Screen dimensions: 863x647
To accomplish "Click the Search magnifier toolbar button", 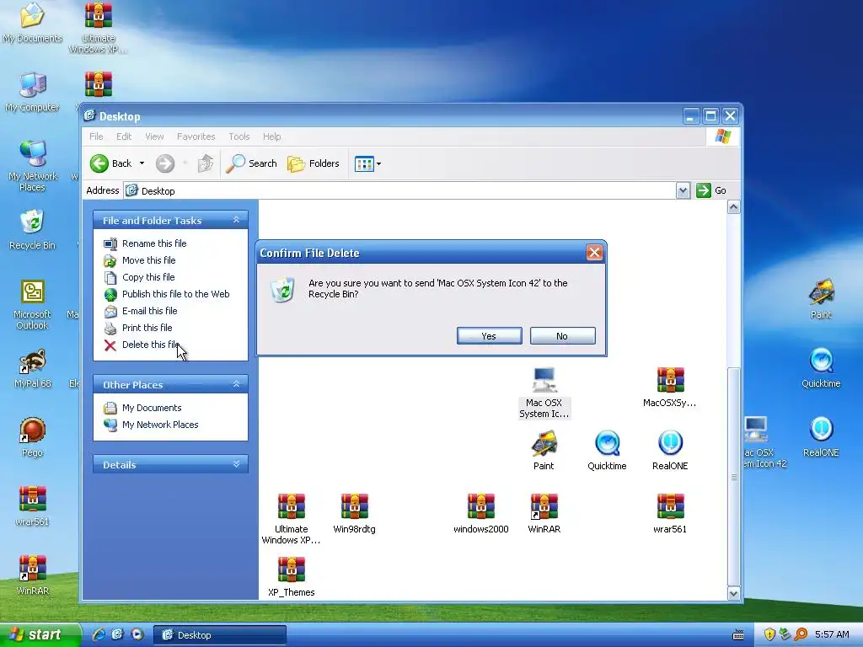I will click(251, 163).
